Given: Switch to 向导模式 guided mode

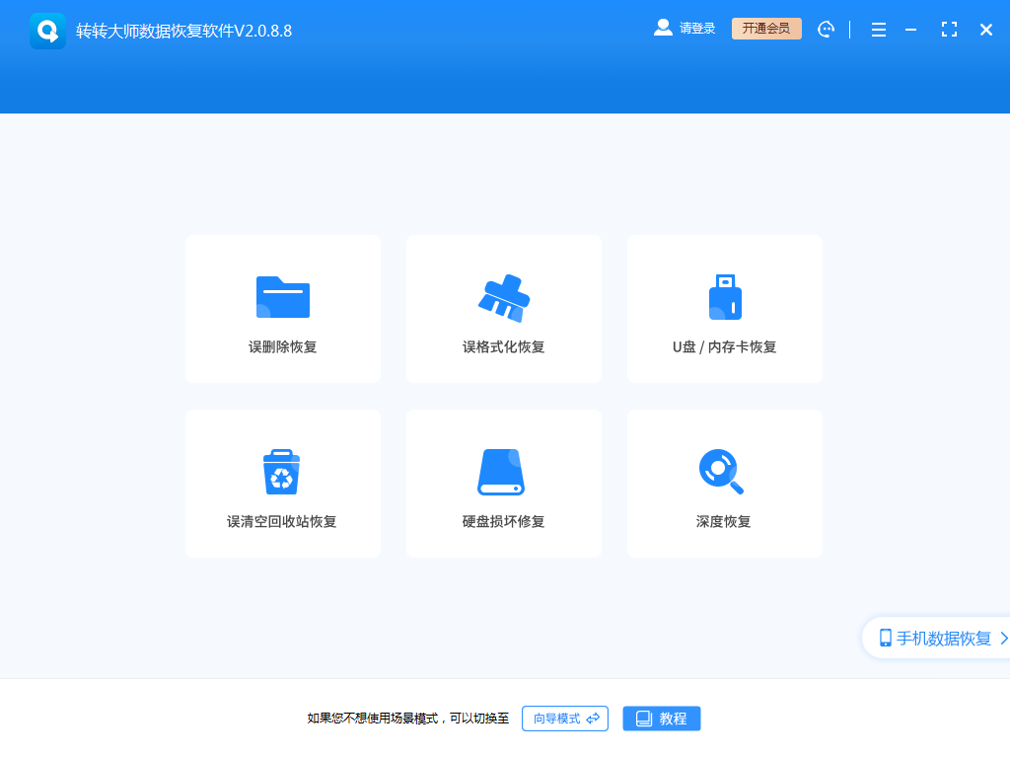Looking at the screenshot, I should click(564, 719).
